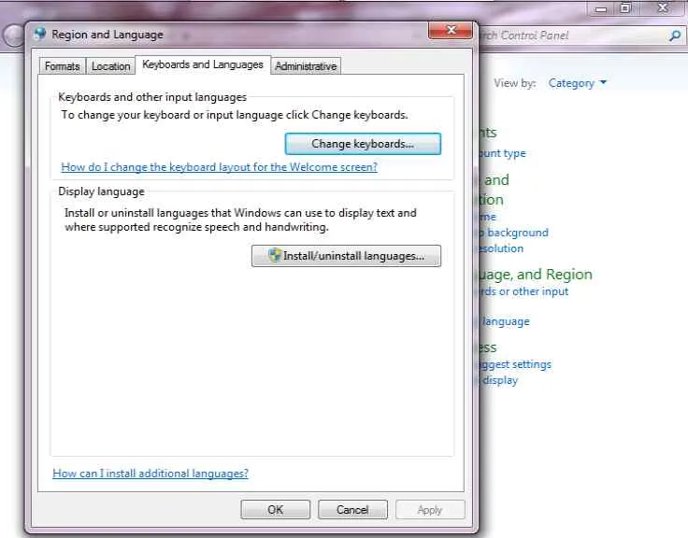Maximize the Control Panel window
The width and height of the screenshot is (688, 538).
tap(625, 8)
